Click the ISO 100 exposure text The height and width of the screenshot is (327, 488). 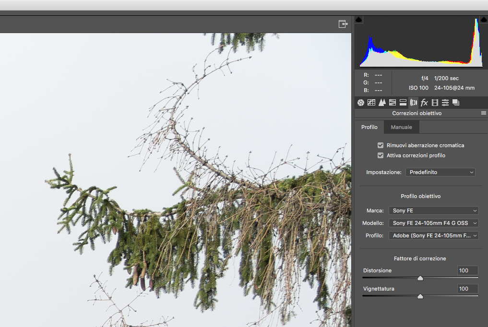[x=418, y=88]
